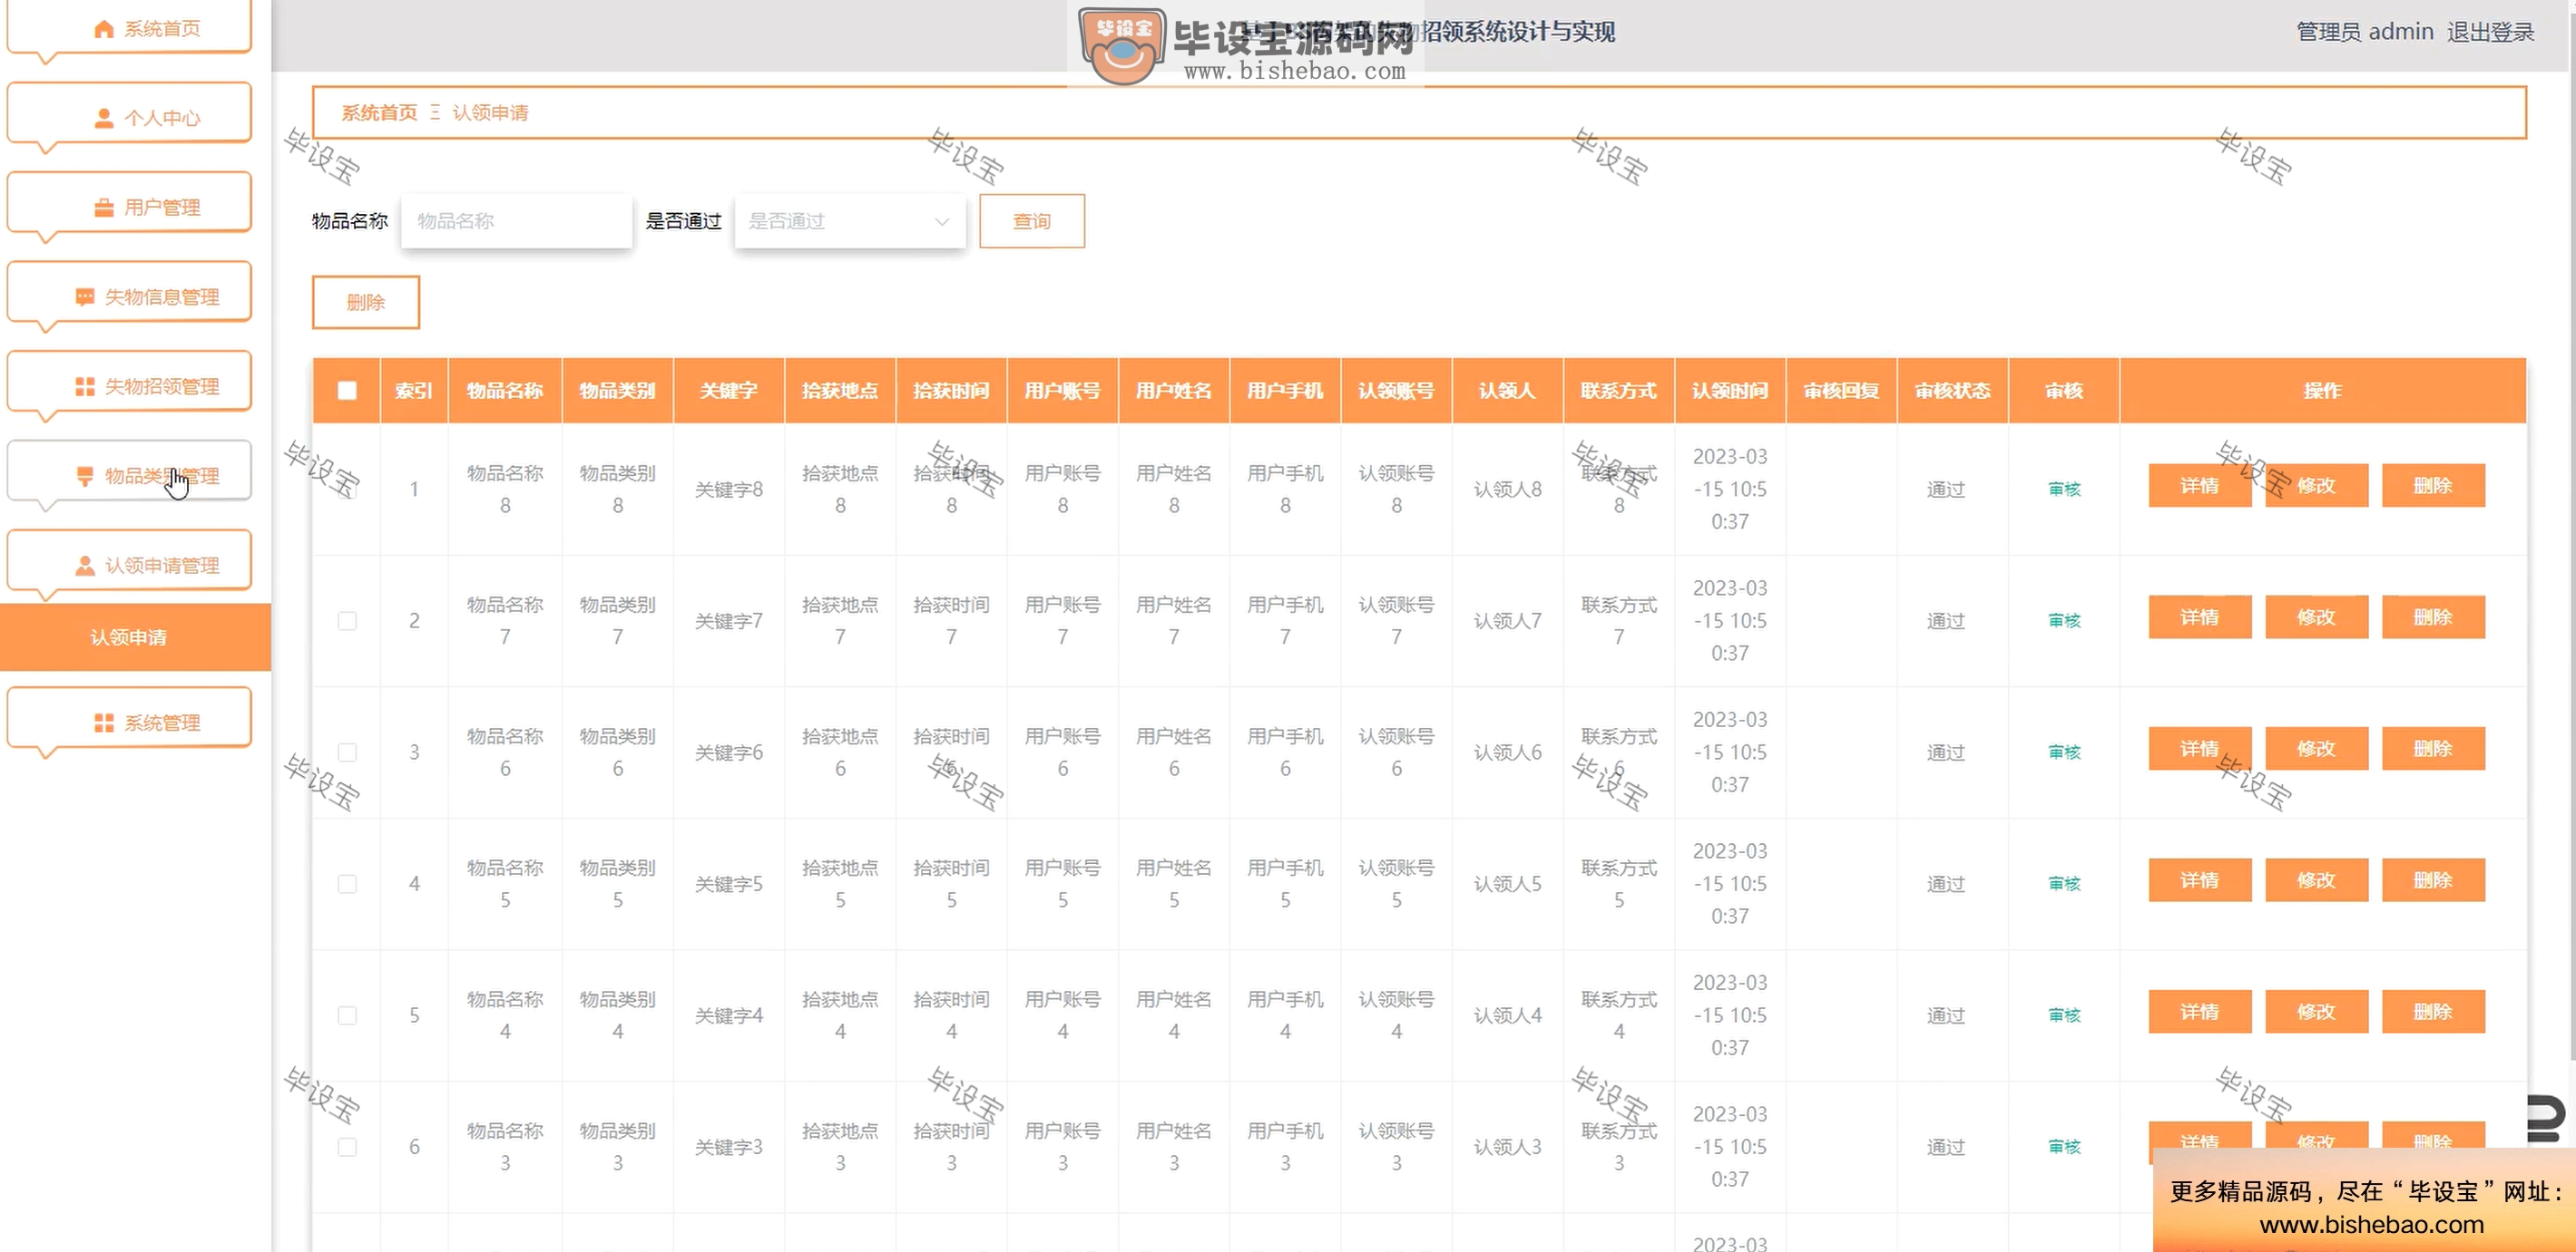Open 详情 for row 4

[x=2200, y=880]
